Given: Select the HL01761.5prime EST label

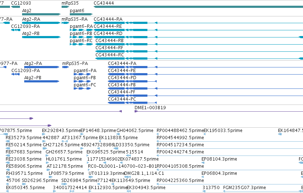Looking at the screenshot, I should click(x=64, y=159).
